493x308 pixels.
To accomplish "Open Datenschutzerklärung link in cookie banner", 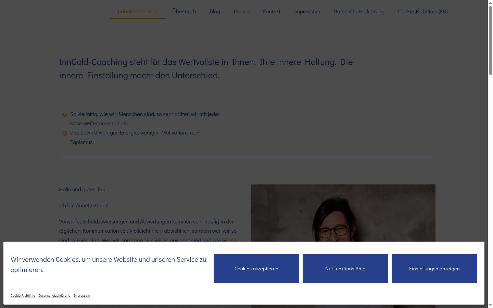I will 54,296.
